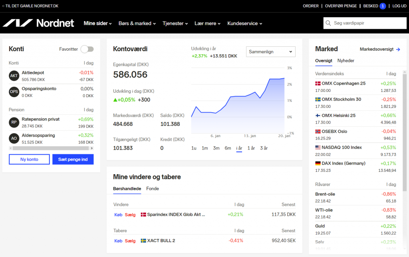Image resolution: width=409 pixels, height=257 pixels.
Task: Click the Besked notification badge
Action: pos(383,6)
